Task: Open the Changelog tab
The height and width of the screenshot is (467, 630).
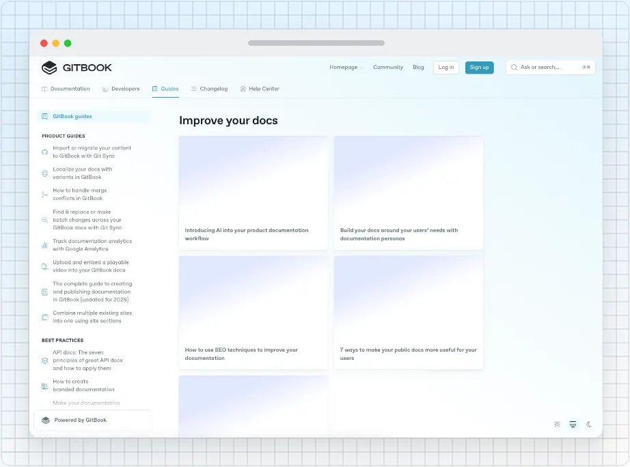Action: pyautogui.click(x=209, y=89)
